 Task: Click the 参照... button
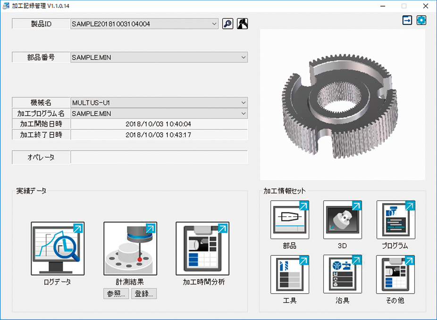[x=116, y=294]
